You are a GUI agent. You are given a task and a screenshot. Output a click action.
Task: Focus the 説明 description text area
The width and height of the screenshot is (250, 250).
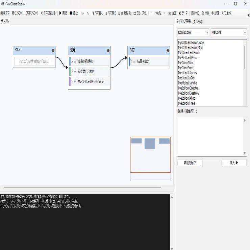210,136
